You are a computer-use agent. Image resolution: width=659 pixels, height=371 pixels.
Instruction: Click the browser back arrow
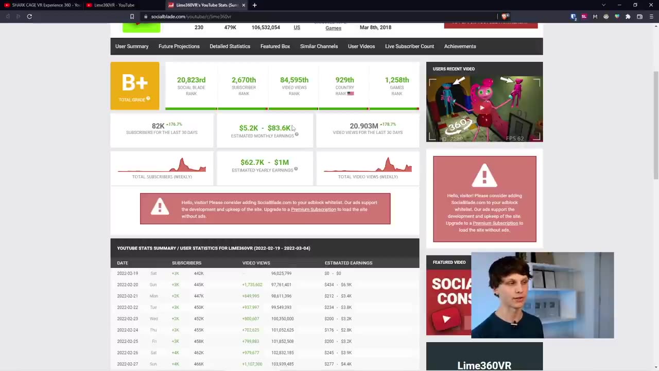pyautogui.click(x=7, y=16)
